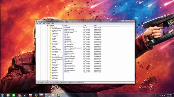The width and height of the screenshot is (174, 97).
Task: Select the NavPaneExpandToCurrentFolder value
Action: [74, 48]
